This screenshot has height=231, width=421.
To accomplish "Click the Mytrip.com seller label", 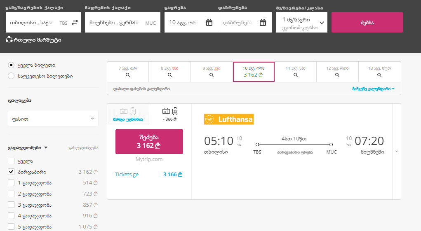I will click(x=149, y=159).
